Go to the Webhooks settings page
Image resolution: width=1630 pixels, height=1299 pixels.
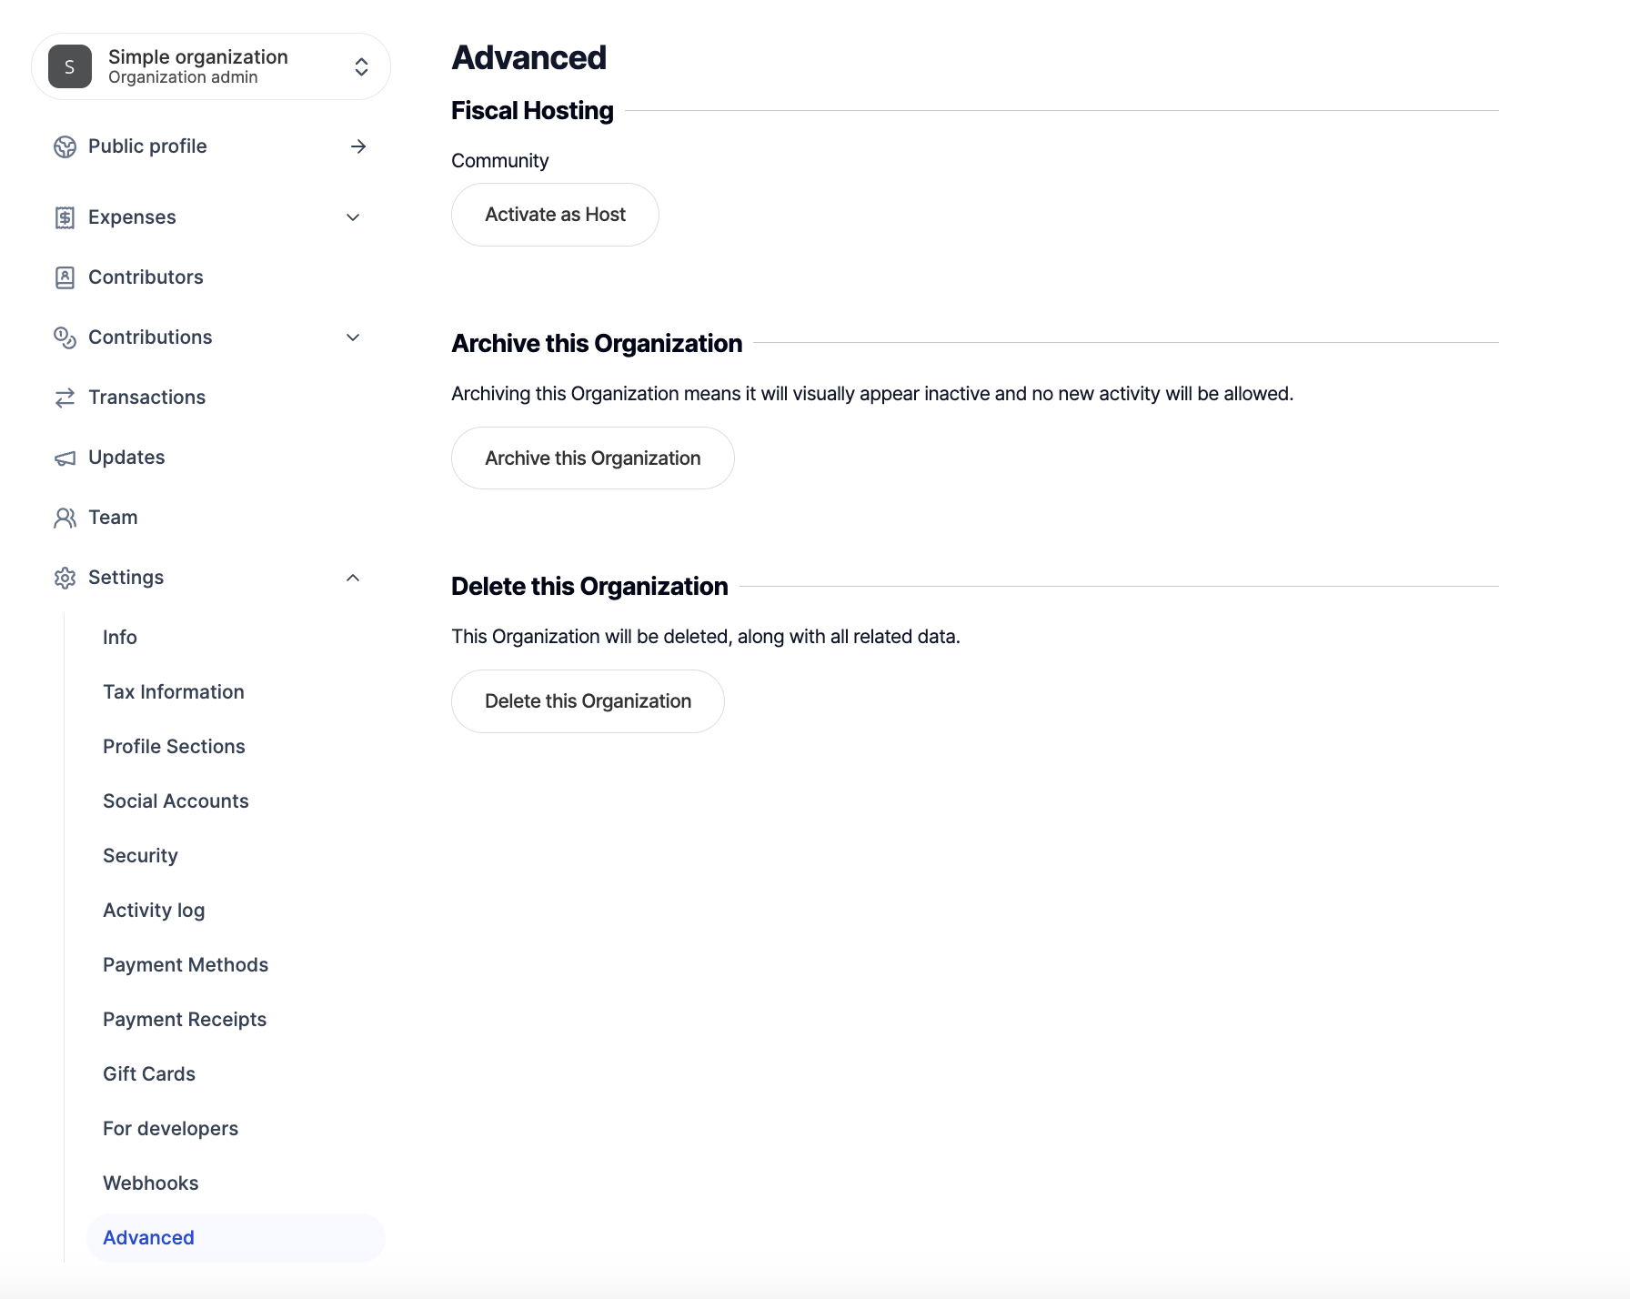tap(151, 1183)
